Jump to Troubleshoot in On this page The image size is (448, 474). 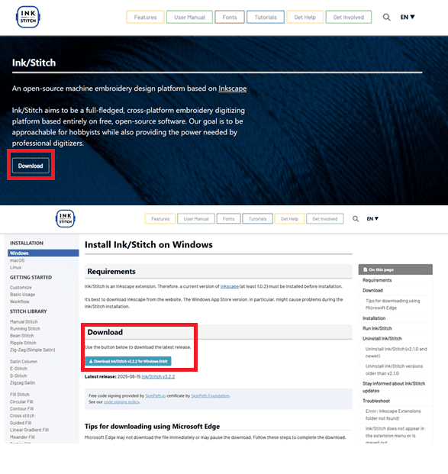(376, 401)
